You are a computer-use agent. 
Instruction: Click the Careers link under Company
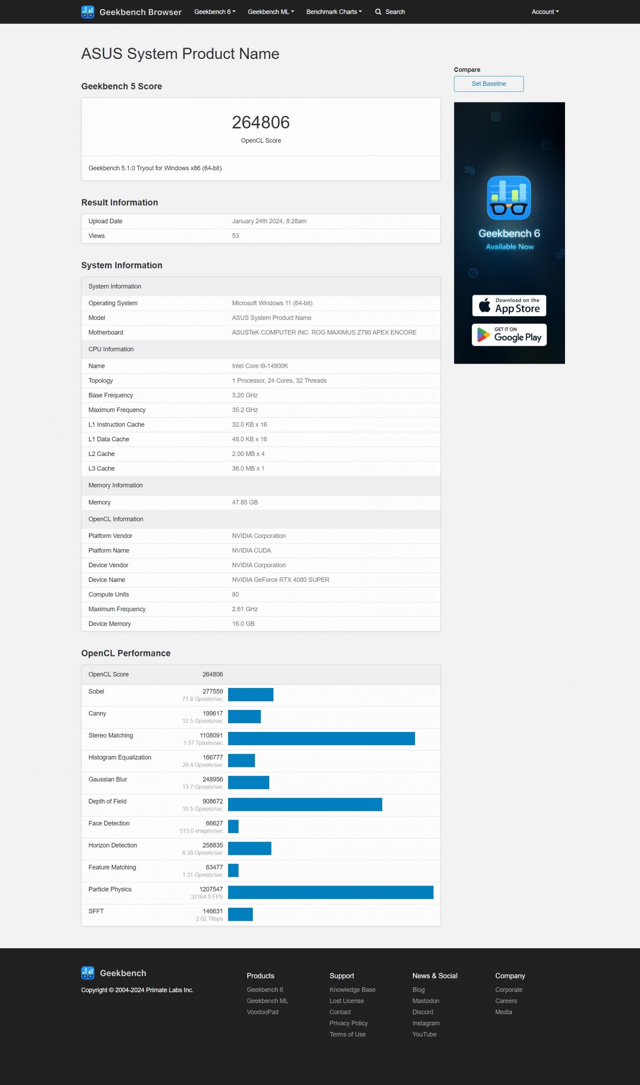506,1001
